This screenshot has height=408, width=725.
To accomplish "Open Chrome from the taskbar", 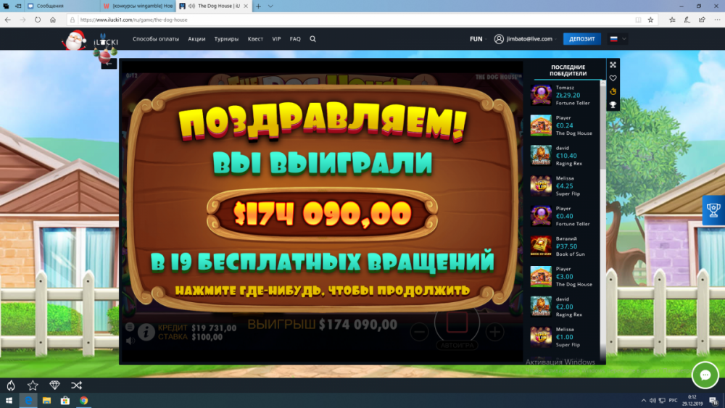I will (83, 401).
